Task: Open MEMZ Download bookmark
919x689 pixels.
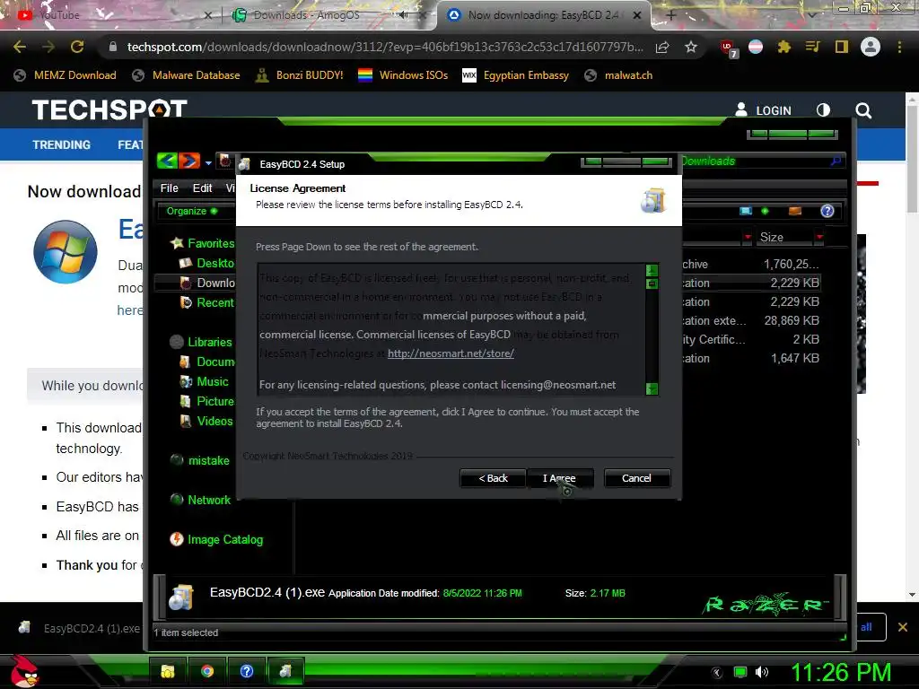Action: click(x=65, y=75)
